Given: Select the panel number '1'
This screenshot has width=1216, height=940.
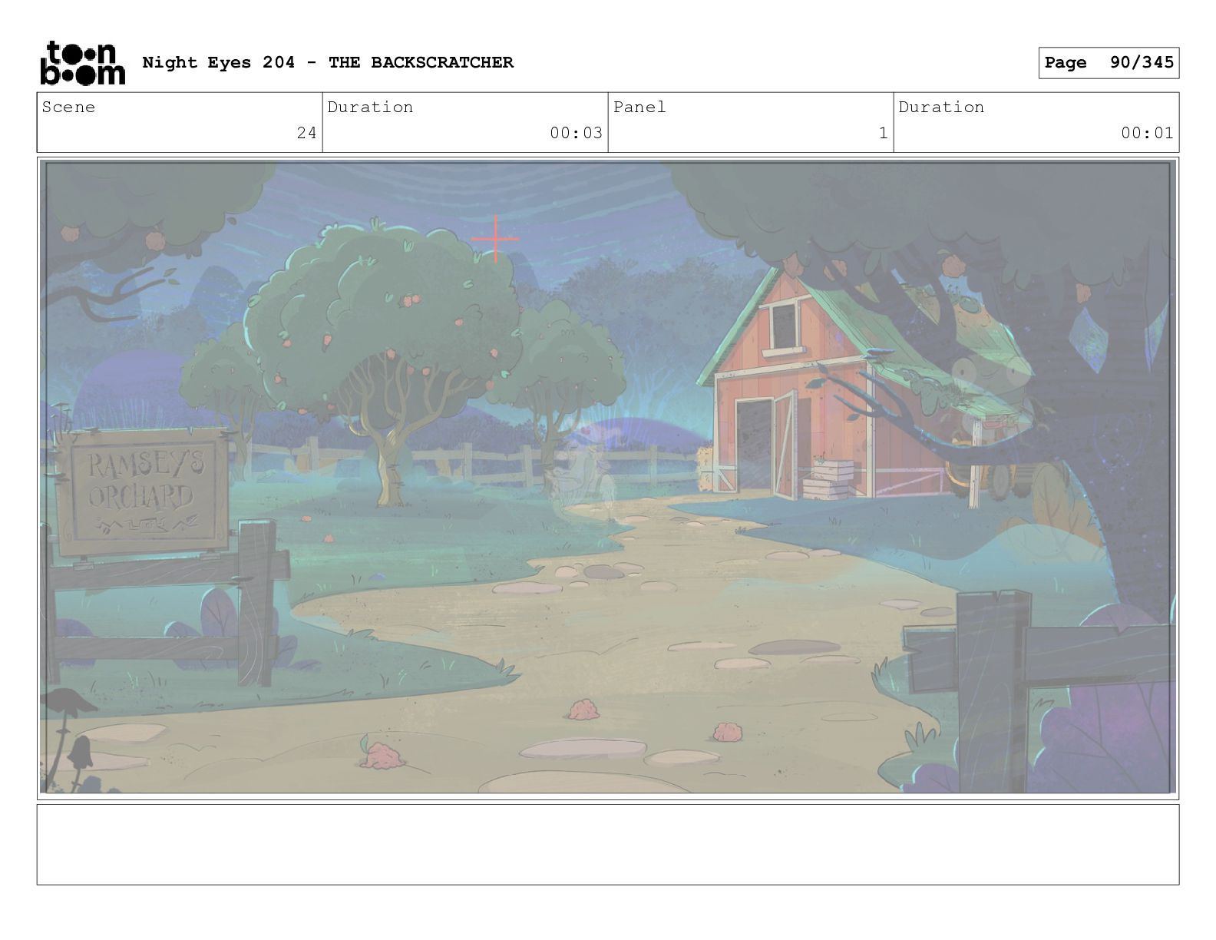Looking at the screenshot, I should click(884, 133).
